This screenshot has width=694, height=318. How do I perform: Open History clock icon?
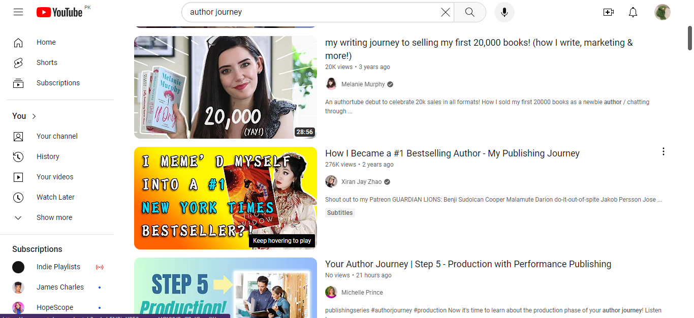18,156
